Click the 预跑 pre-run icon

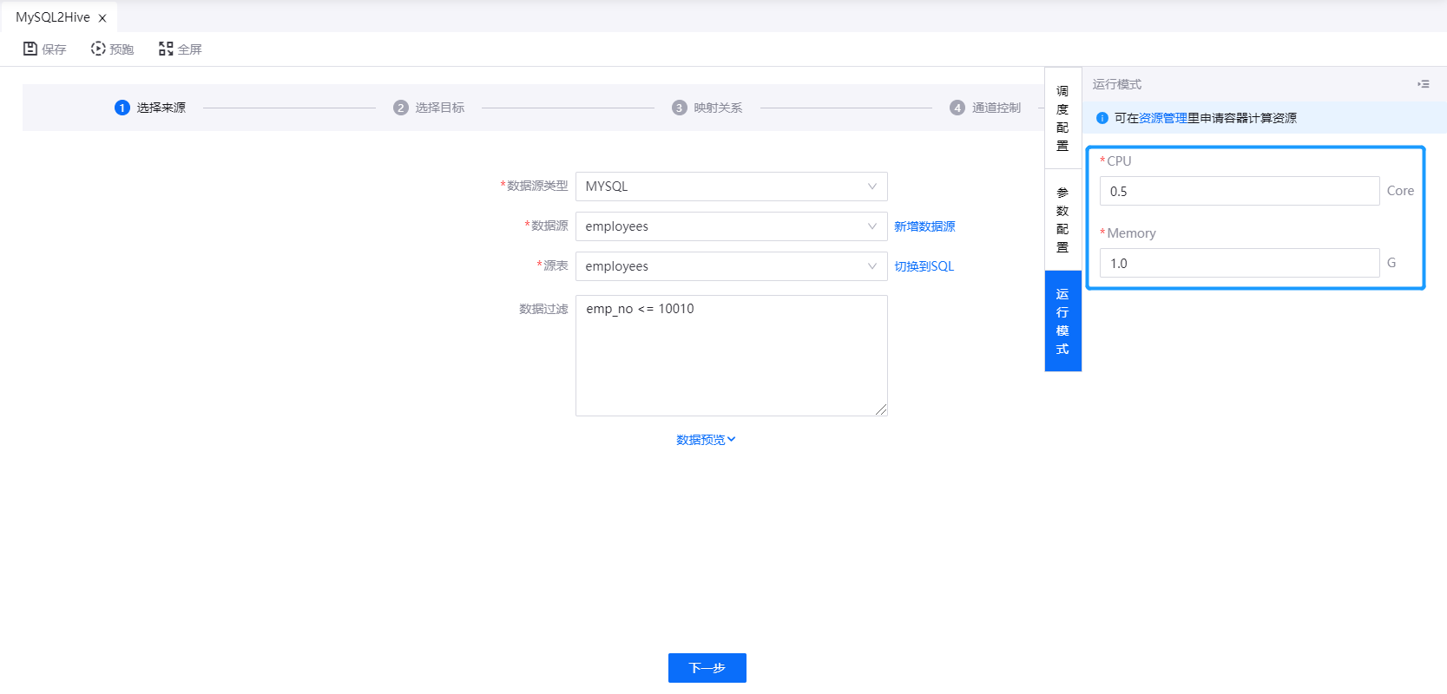pos(98,49)
